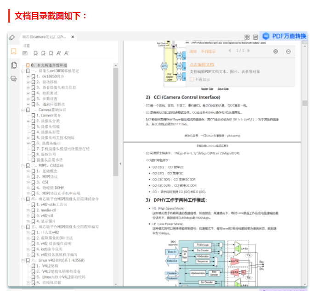Select bookmark 3. v4l2-ctl
Viewport: 311px width, 291px height.
coord(45,215)
